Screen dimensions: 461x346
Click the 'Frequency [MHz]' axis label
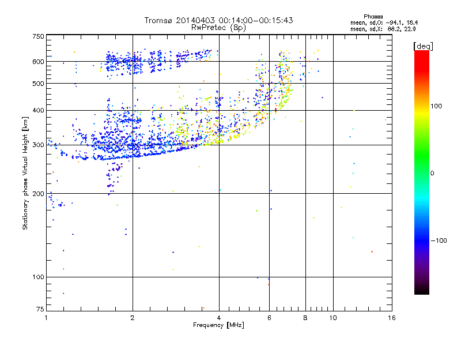coord(218,325)
